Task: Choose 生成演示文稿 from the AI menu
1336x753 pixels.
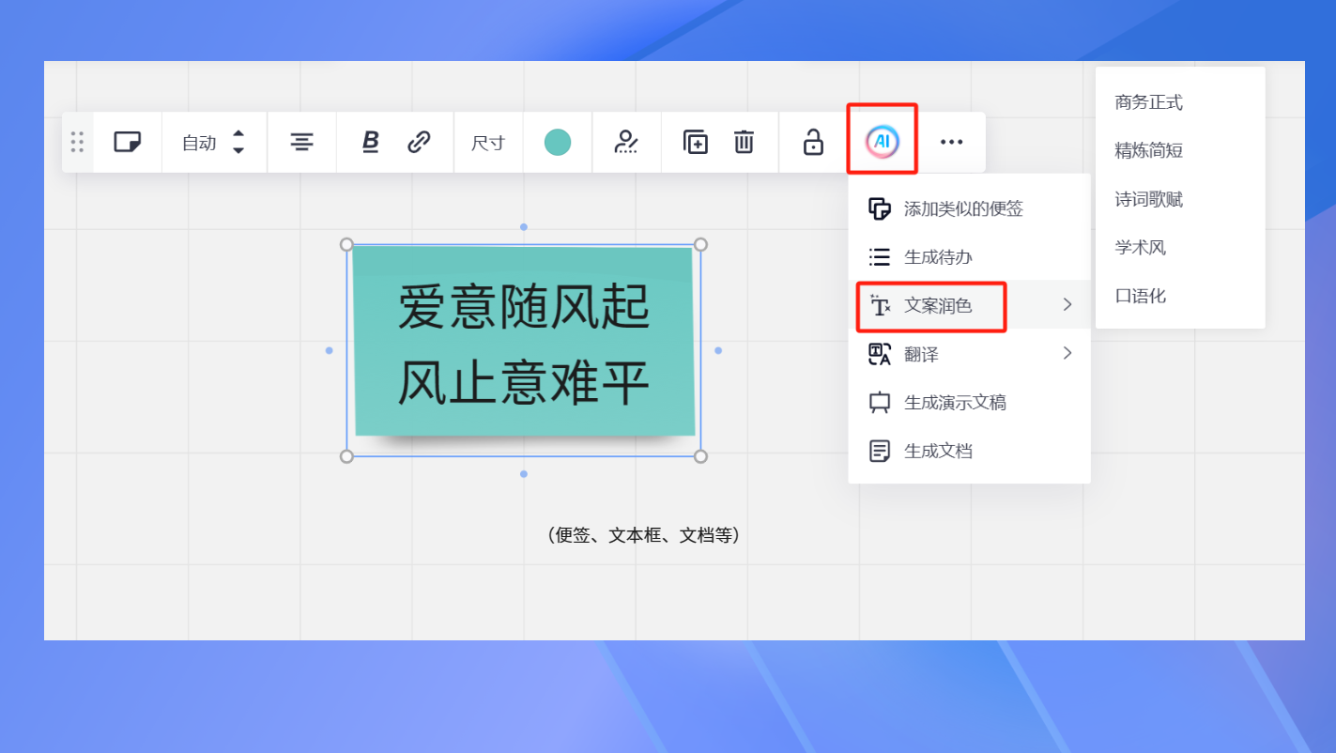Action: point(969,403)
